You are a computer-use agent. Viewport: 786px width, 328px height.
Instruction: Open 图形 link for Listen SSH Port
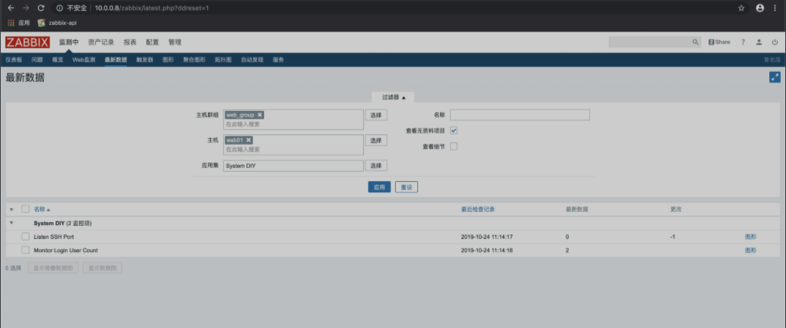tap(750, 237)
